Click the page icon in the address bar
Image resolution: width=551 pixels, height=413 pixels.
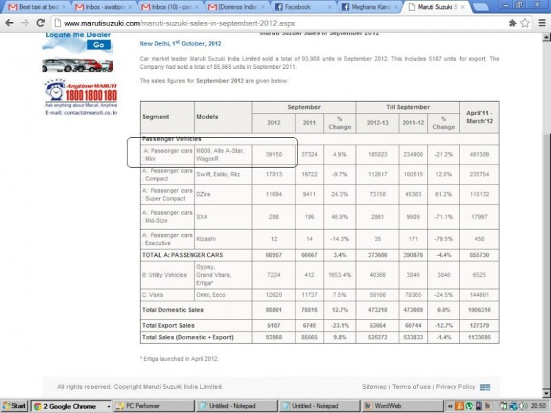click(x=58, y=23)
